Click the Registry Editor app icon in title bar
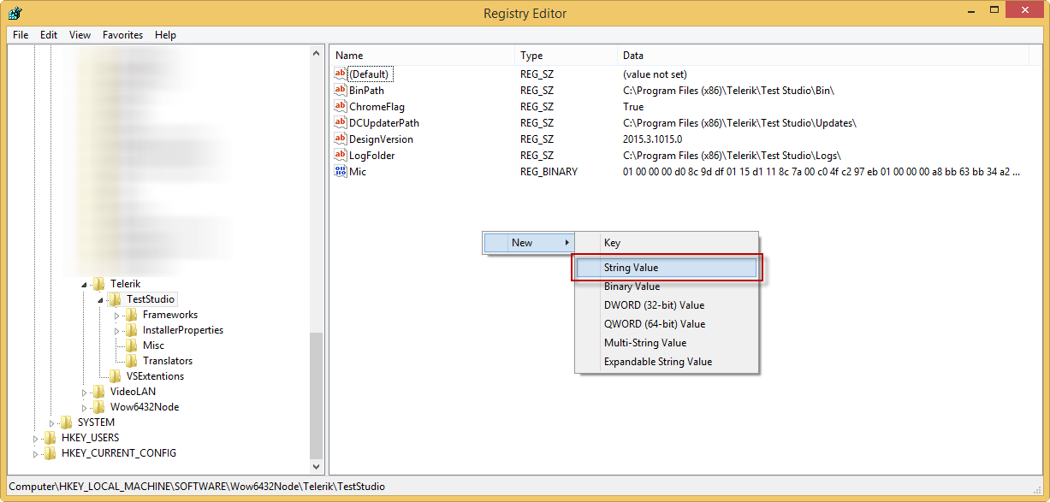The width and height of the screenshot is (1050, 502). pyautogui.click(x=15, y=13)
